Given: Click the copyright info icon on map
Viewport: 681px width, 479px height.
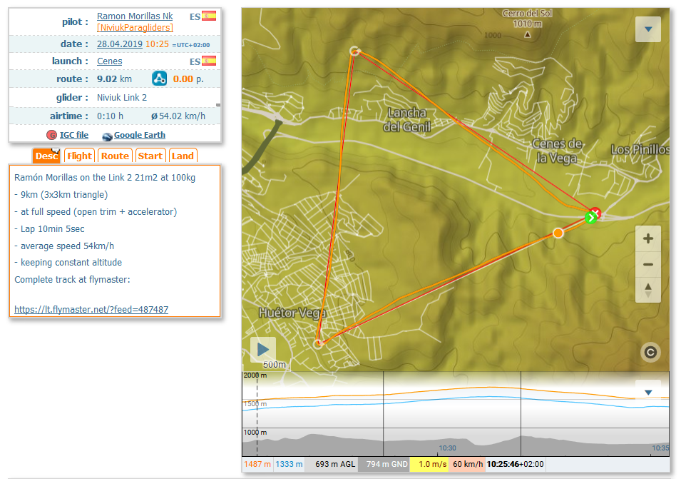Looking at the screenshot, I should 649,352.
